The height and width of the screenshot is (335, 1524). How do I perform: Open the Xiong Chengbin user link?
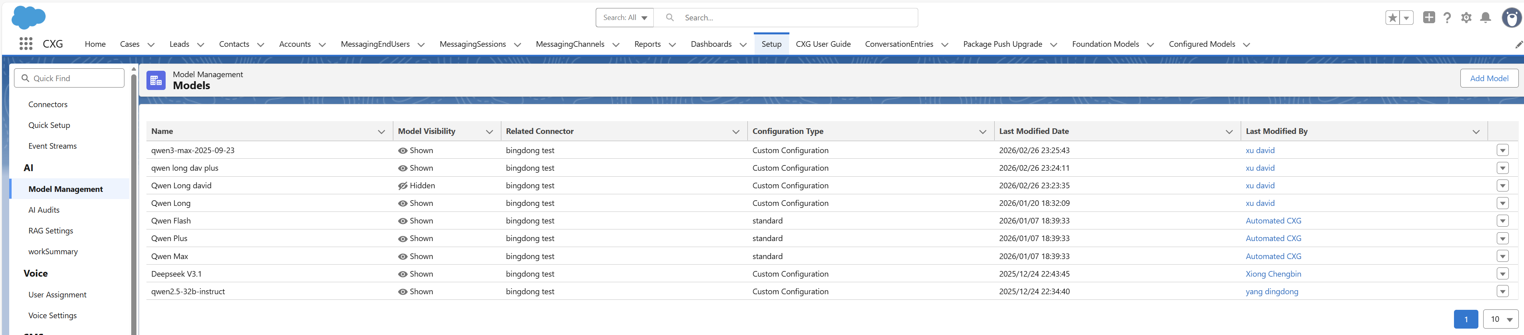(x=1273, y=274)
